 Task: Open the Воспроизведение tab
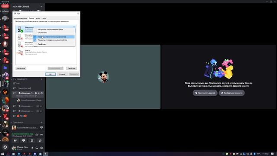pos(21,18)
